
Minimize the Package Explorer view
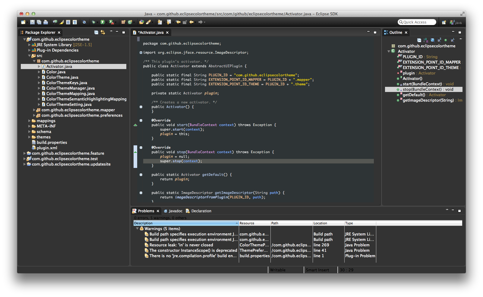pyautogui.click(x=117, y=32)
